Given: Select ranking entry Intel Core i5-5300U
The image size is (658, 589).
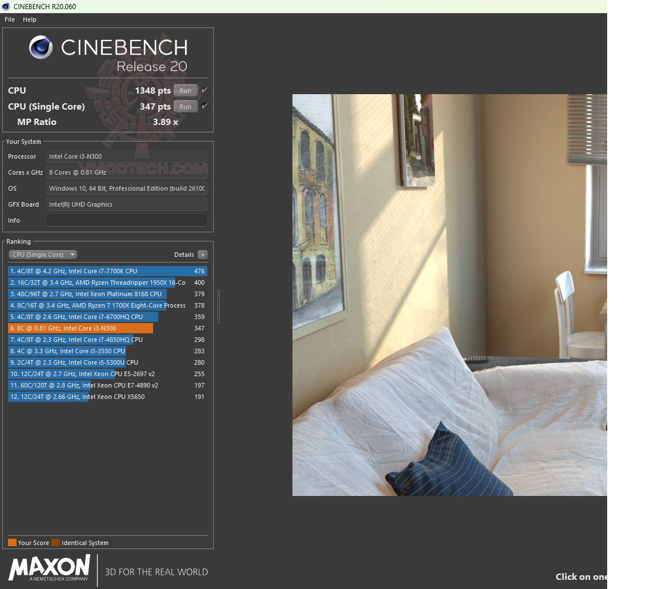Looking at the screenshot, I should click(x=107, y=362).
